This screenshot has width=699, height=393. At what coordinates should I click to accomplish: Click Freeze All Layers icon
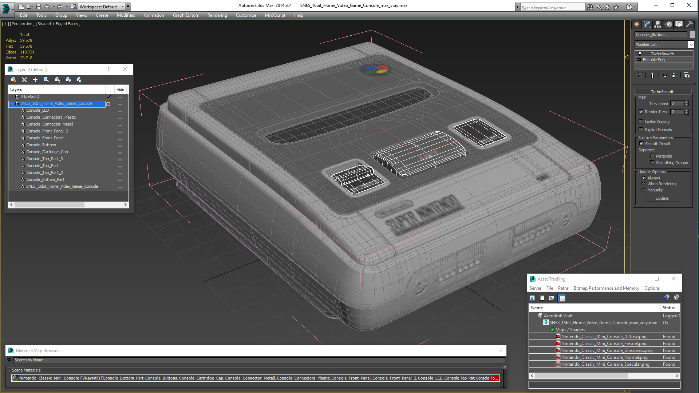tap(79, 80)
